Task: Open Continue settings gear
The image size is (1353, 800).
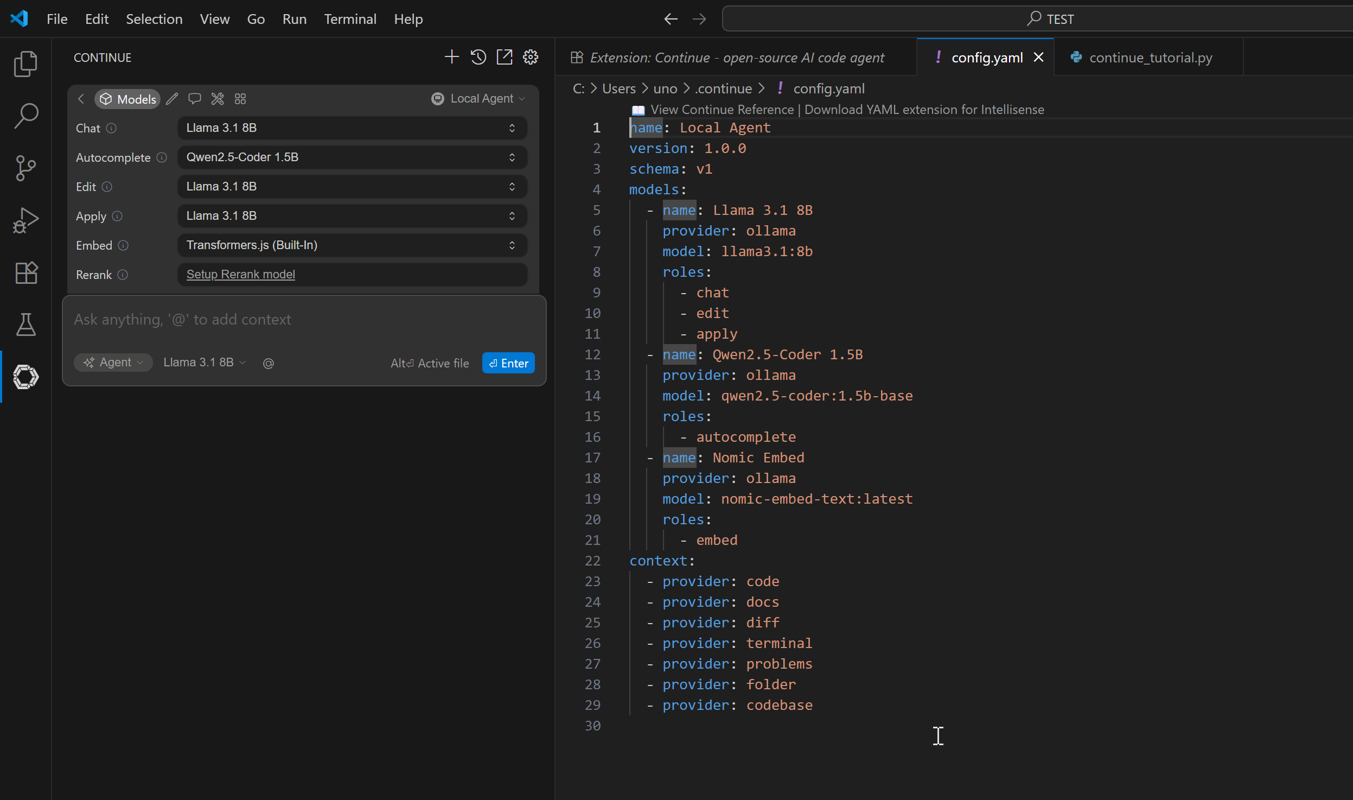Action: click(x=530, y=57)
